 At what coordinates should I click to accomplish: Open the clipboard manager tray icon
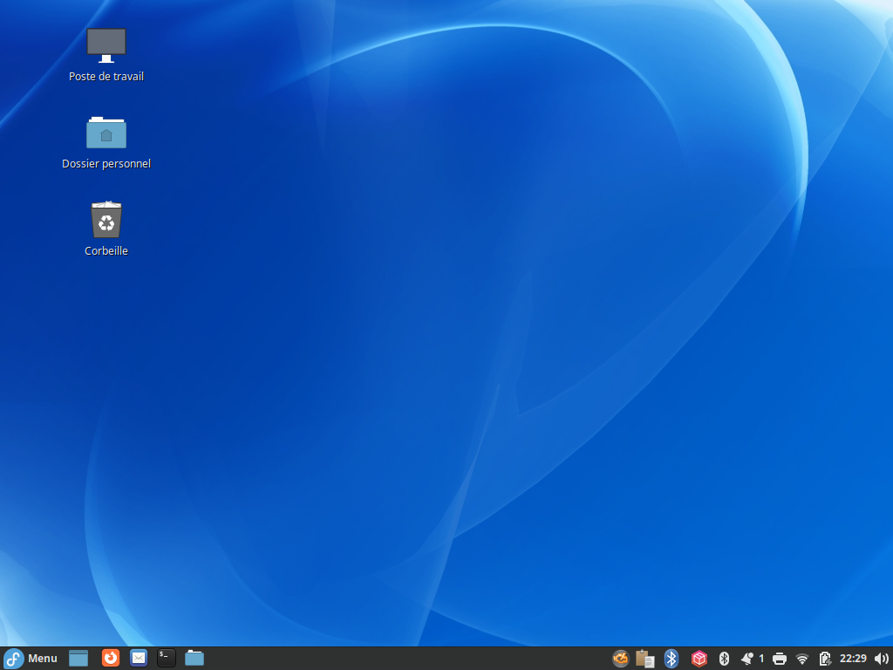[645, 659]
